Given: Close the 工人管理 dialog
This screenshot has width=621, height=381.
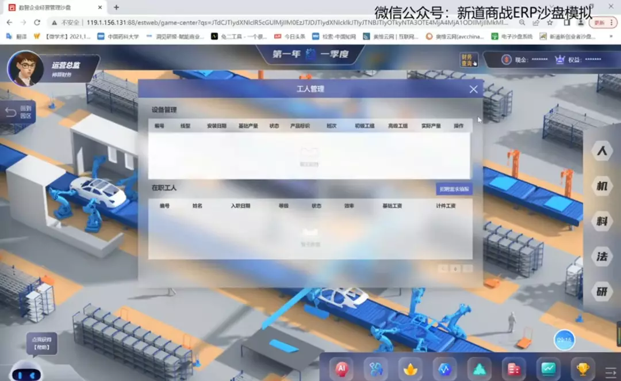Looking at the screenshot, I should pos(473,89).
